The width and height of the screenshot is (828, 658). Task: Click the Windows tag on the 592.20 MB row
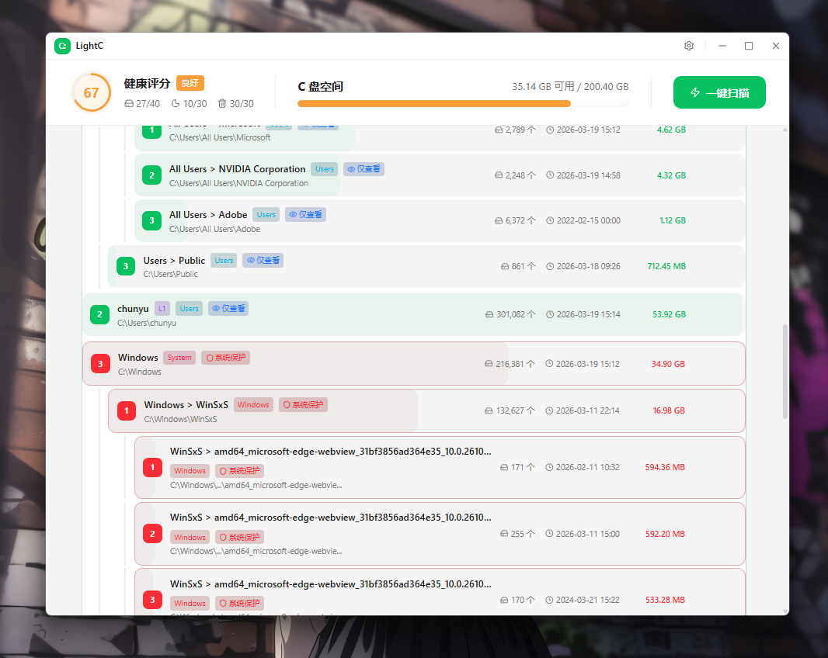[x=190, y=537]
